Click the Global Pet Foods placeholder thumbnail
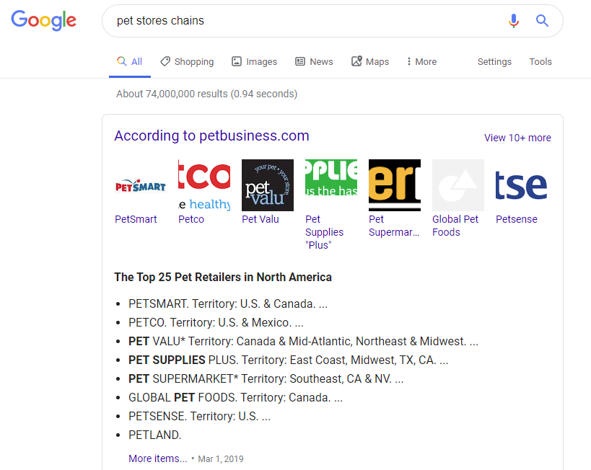The height and width of the screenshot is (470, 591). (x=458, y=185)
